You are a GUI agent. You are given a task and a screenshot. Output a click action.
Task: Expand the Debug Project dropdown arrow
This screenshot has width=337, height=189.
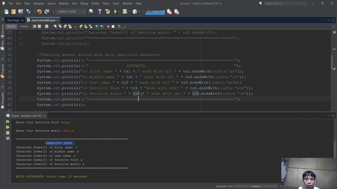pos(130,12)
